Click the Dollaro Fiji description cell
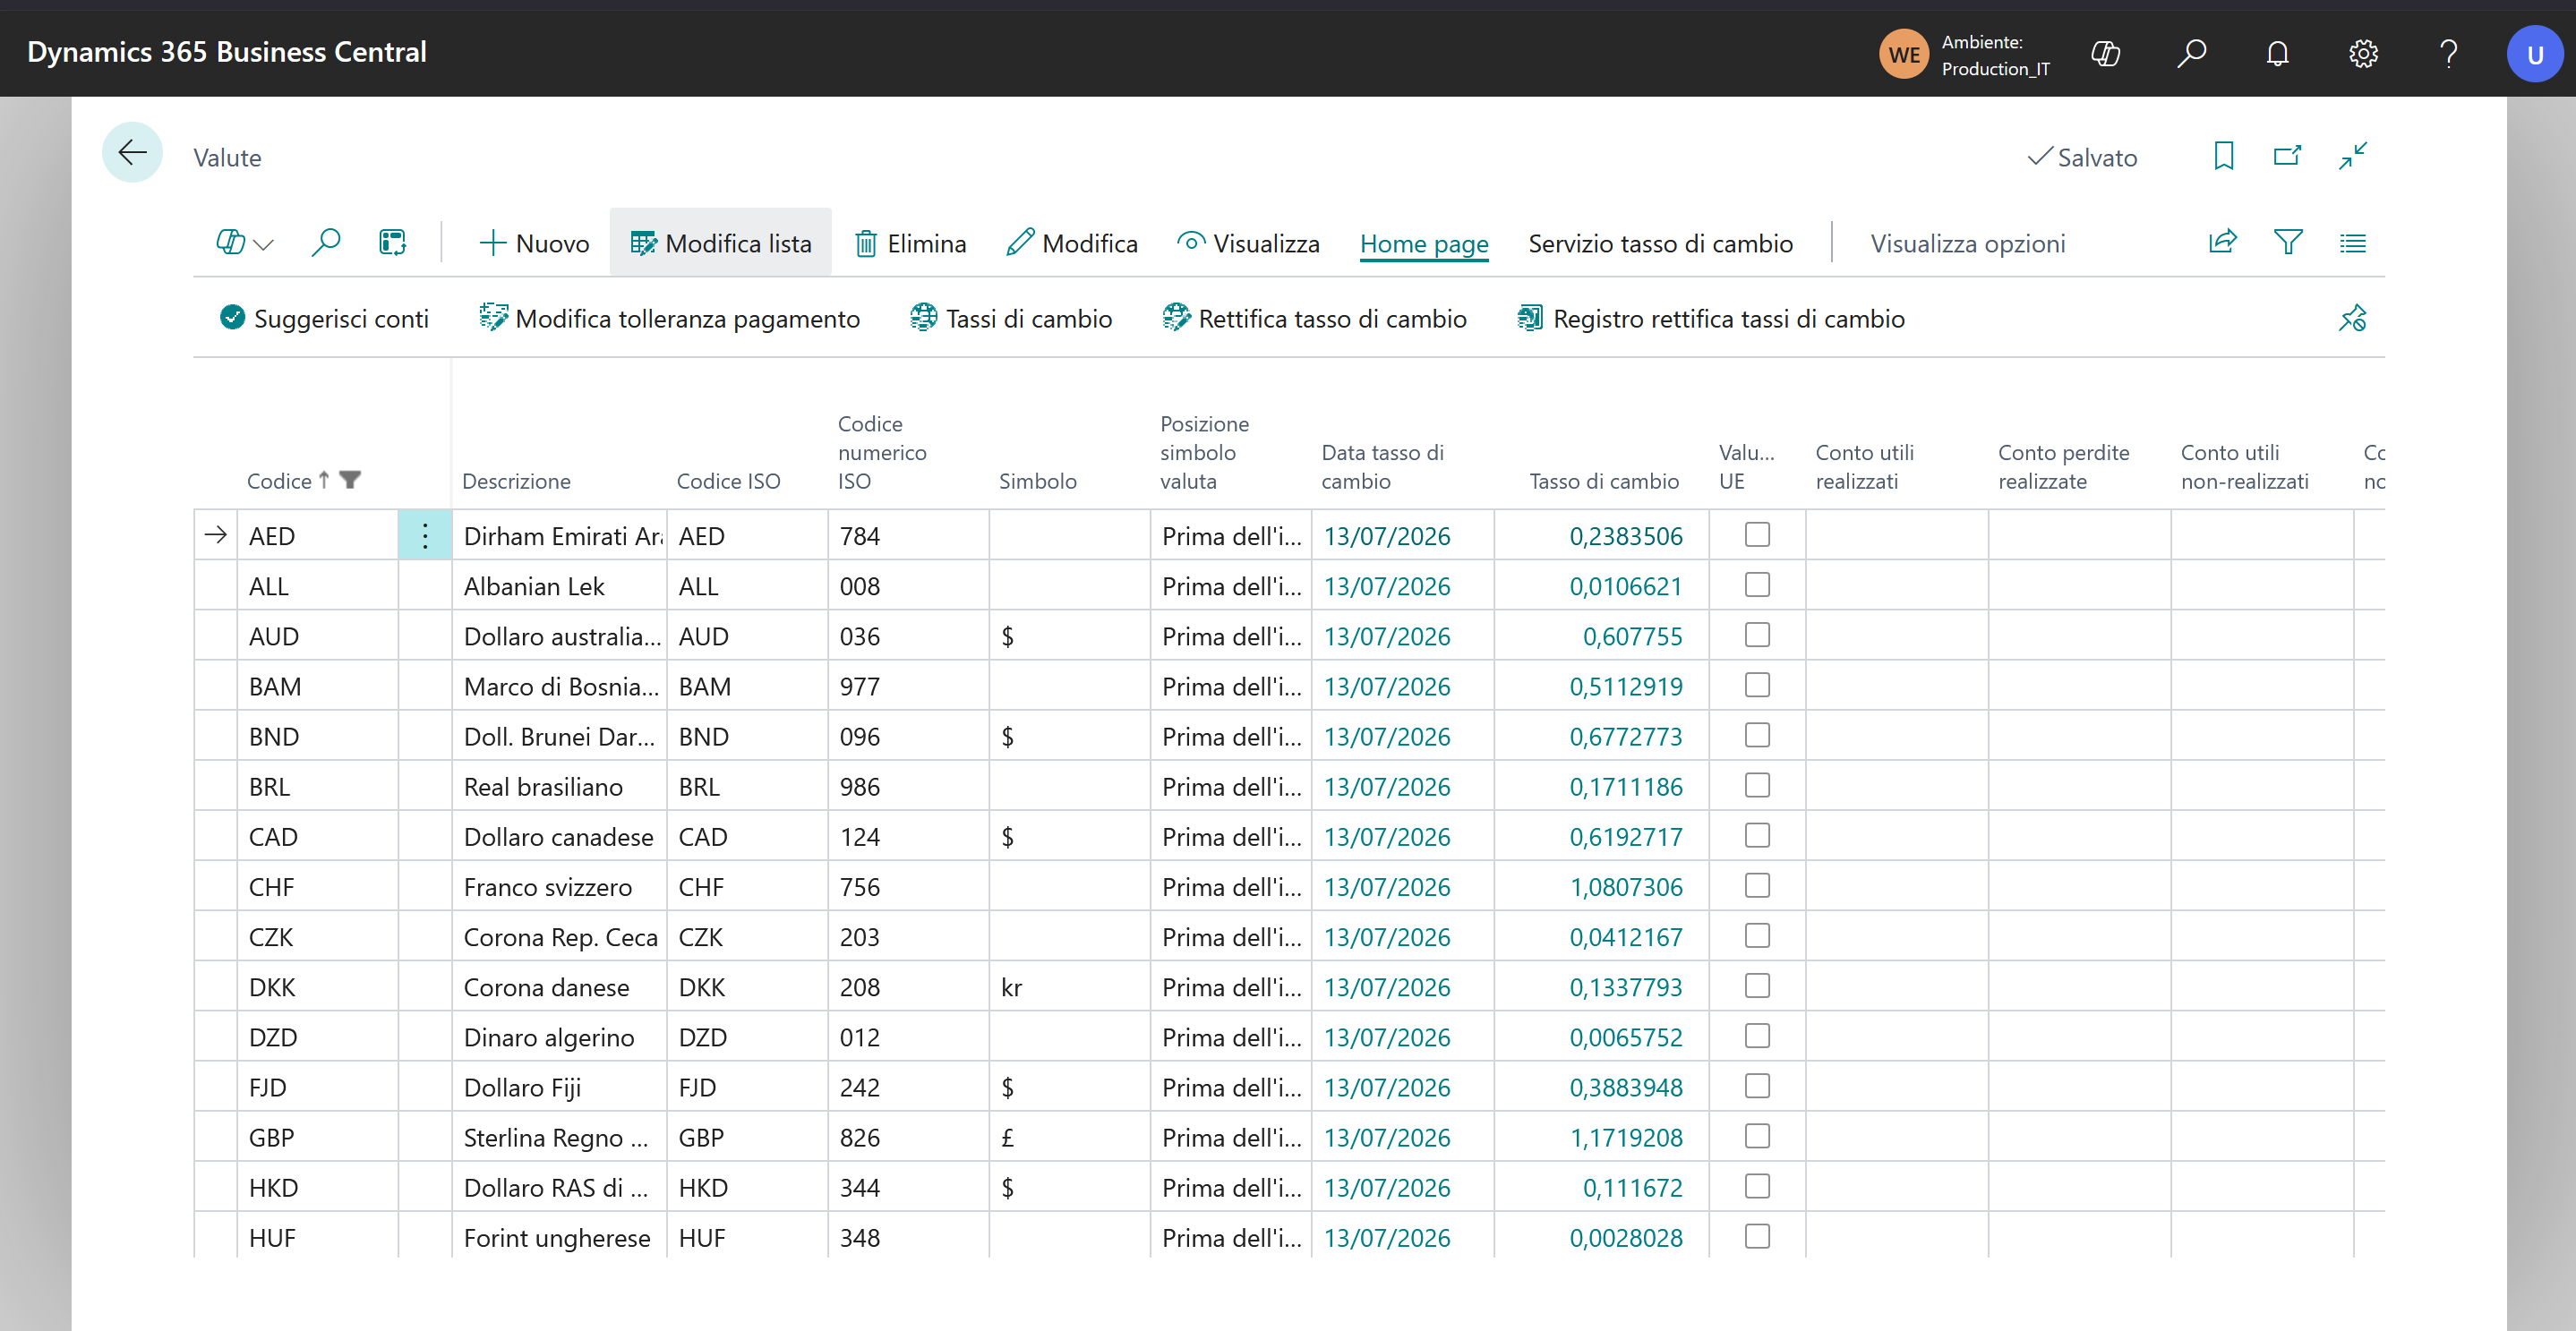Image resolution: width=2576 pixels, height=1331 pixels. 559,1087
